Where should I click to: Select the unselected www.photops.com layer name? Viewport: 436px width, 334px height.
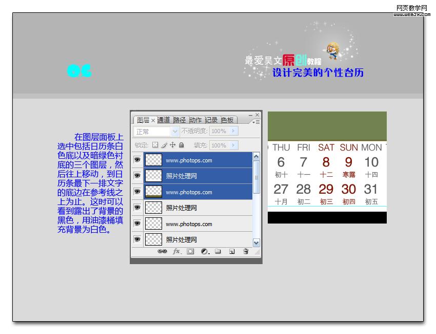pyautogui.click(x=189, y=224)
